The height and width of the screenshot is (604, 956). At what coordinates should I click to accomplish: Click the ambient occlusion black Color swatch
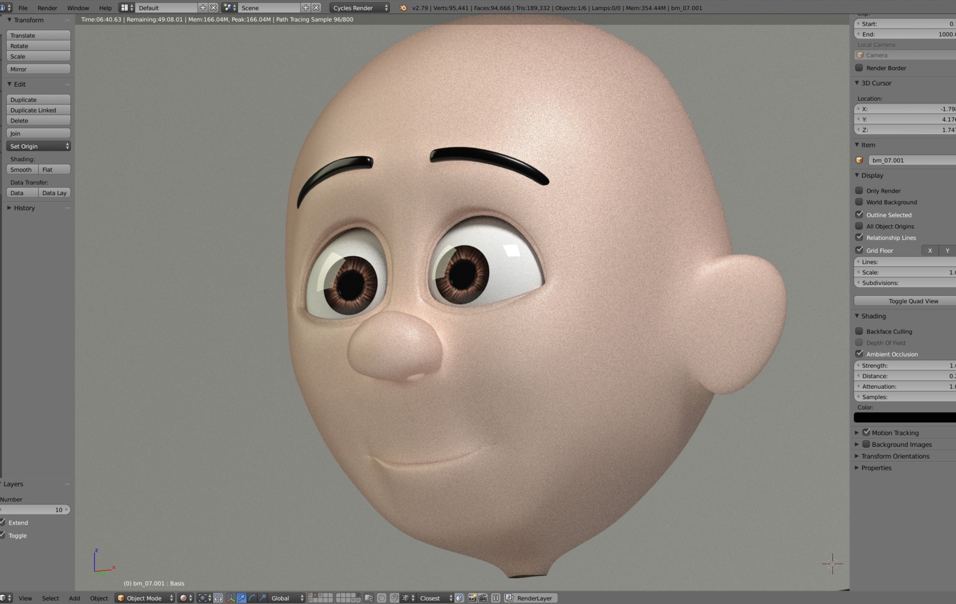tap(905, 417)
